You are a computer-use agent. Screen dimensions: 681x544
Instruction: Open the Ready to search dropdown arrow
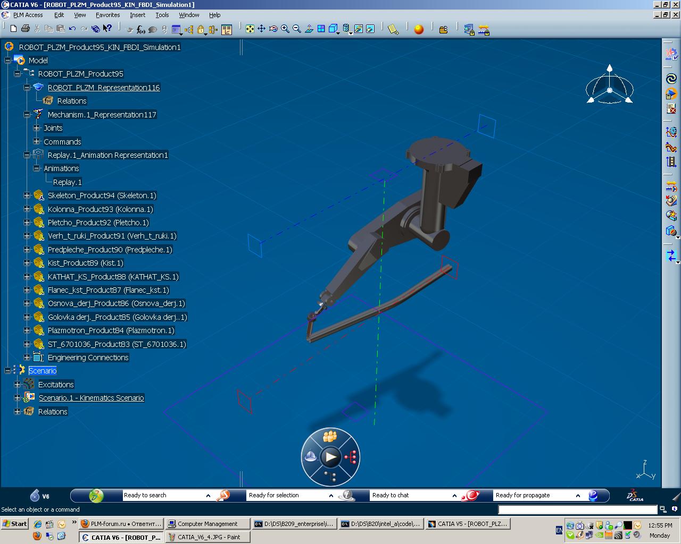click(x=208, y=496)
